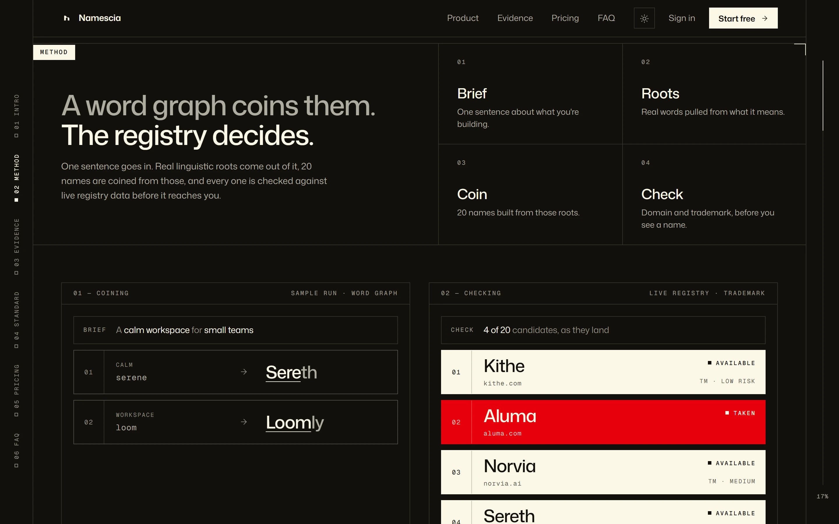Screen dimensions: 839x524
Task: Click the Namescia logo icon
Action: [x=66, y=18]
